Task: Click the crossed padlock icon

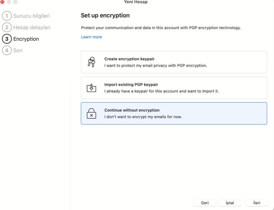Action: 91,113
